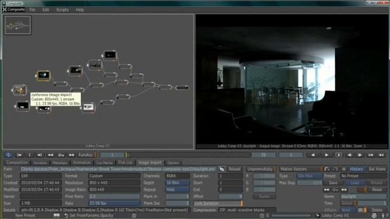The image size is (390, 219).
Task: Go to the first frame marker icon
Action: click(x=19, y=155)
